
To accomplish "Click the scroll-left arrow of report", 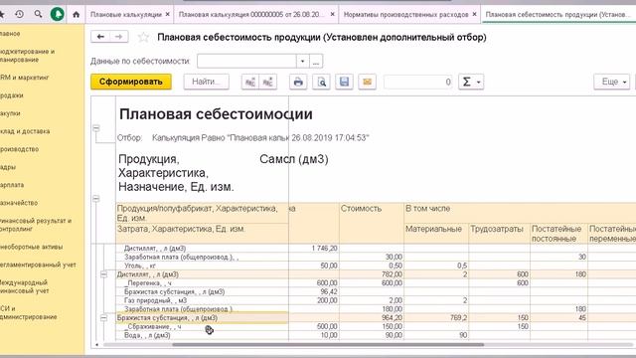I will [96, 345].
